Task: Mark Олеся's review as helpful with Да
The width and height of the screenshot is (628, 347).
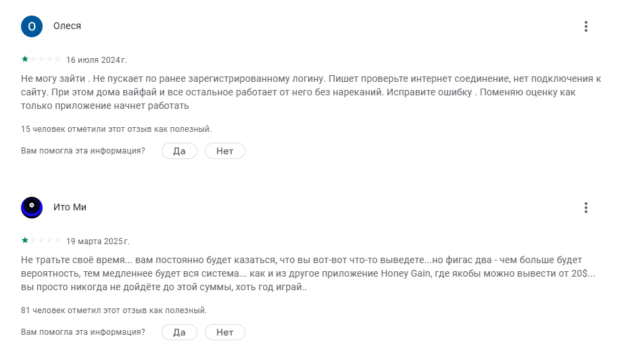Action: (x=179, y=151)
